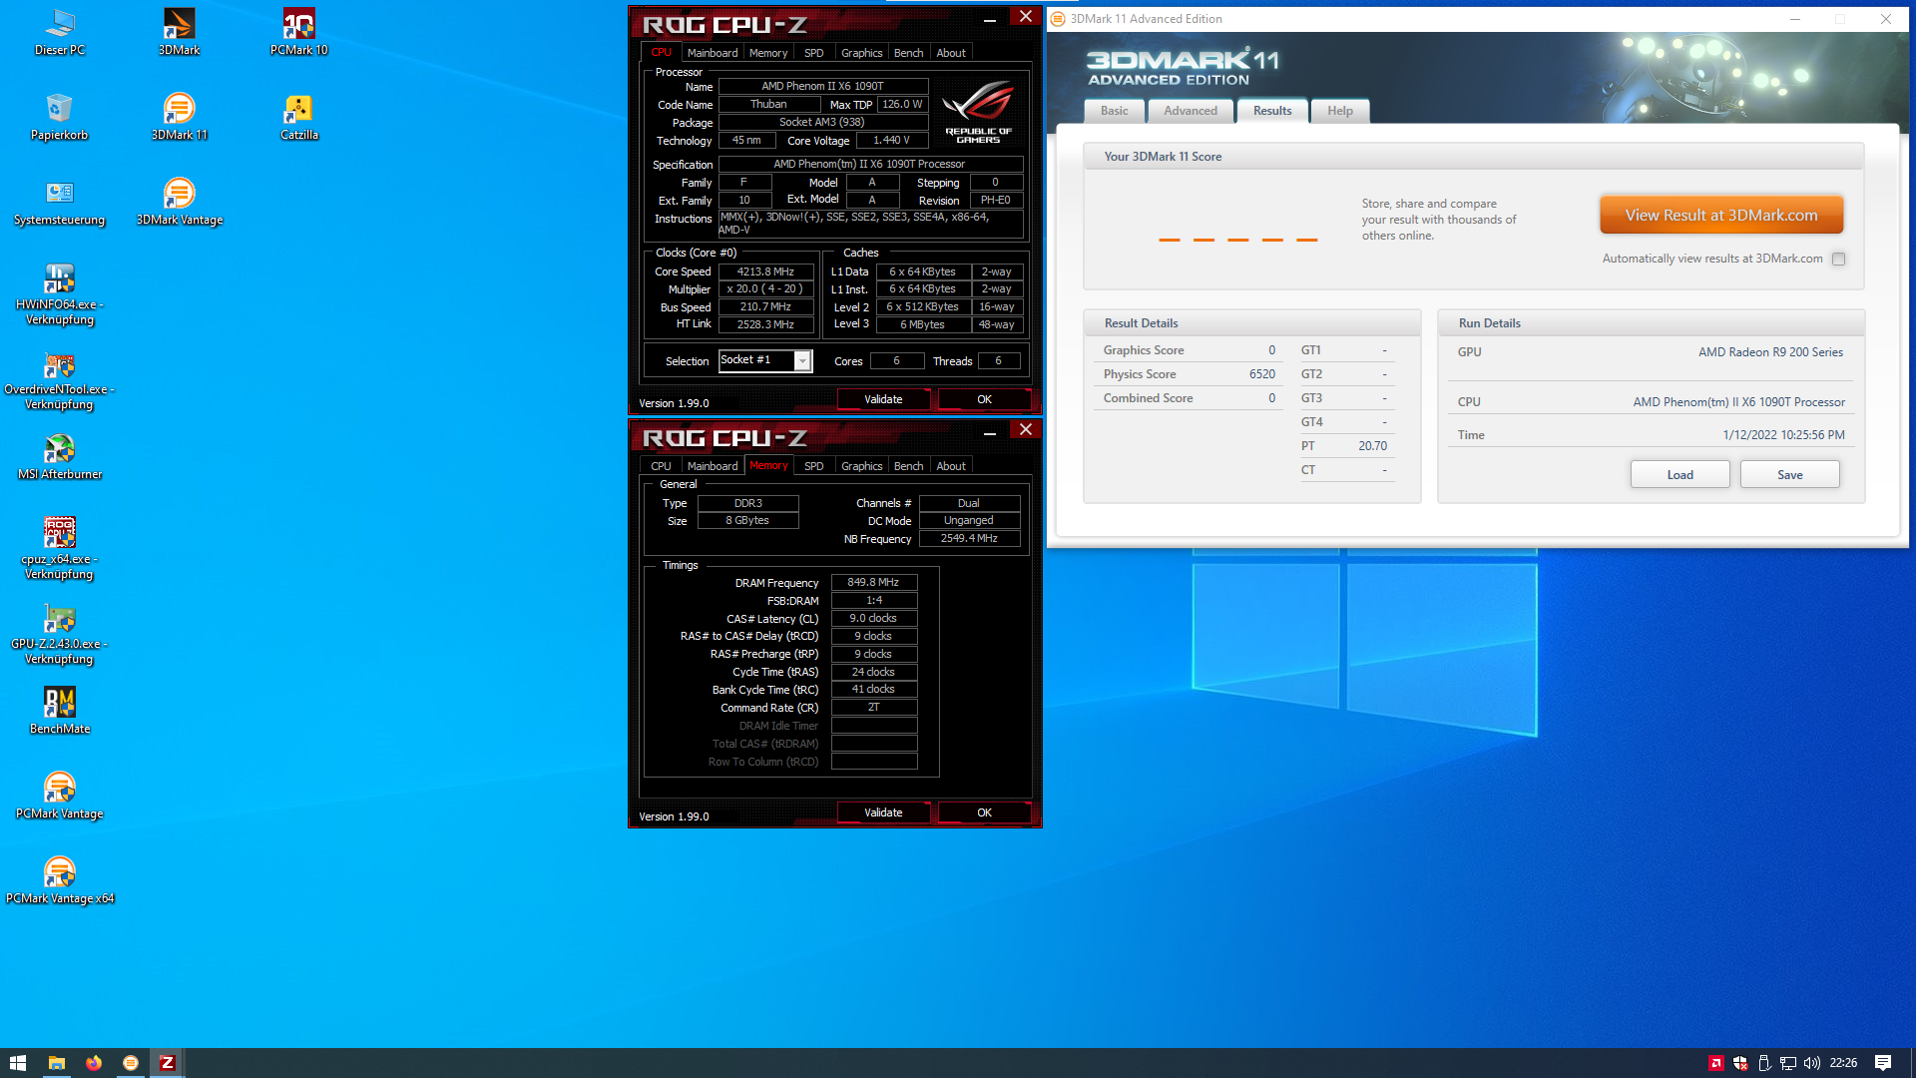
Task: Select the PT 20.70 result value
Action: click(1372, 446)
